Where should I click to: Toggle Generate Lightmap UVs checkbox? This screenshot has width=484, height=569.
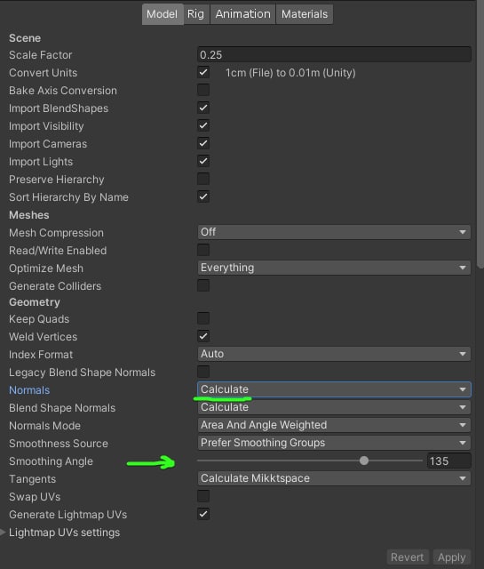click(x=203, y=514)
